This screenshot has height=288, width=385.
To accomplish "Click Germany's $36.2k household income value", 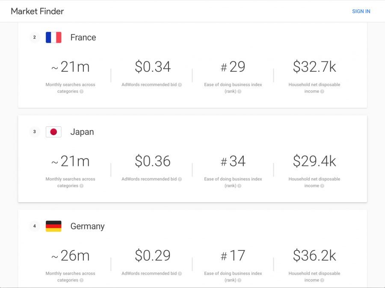I will [314, 256].
